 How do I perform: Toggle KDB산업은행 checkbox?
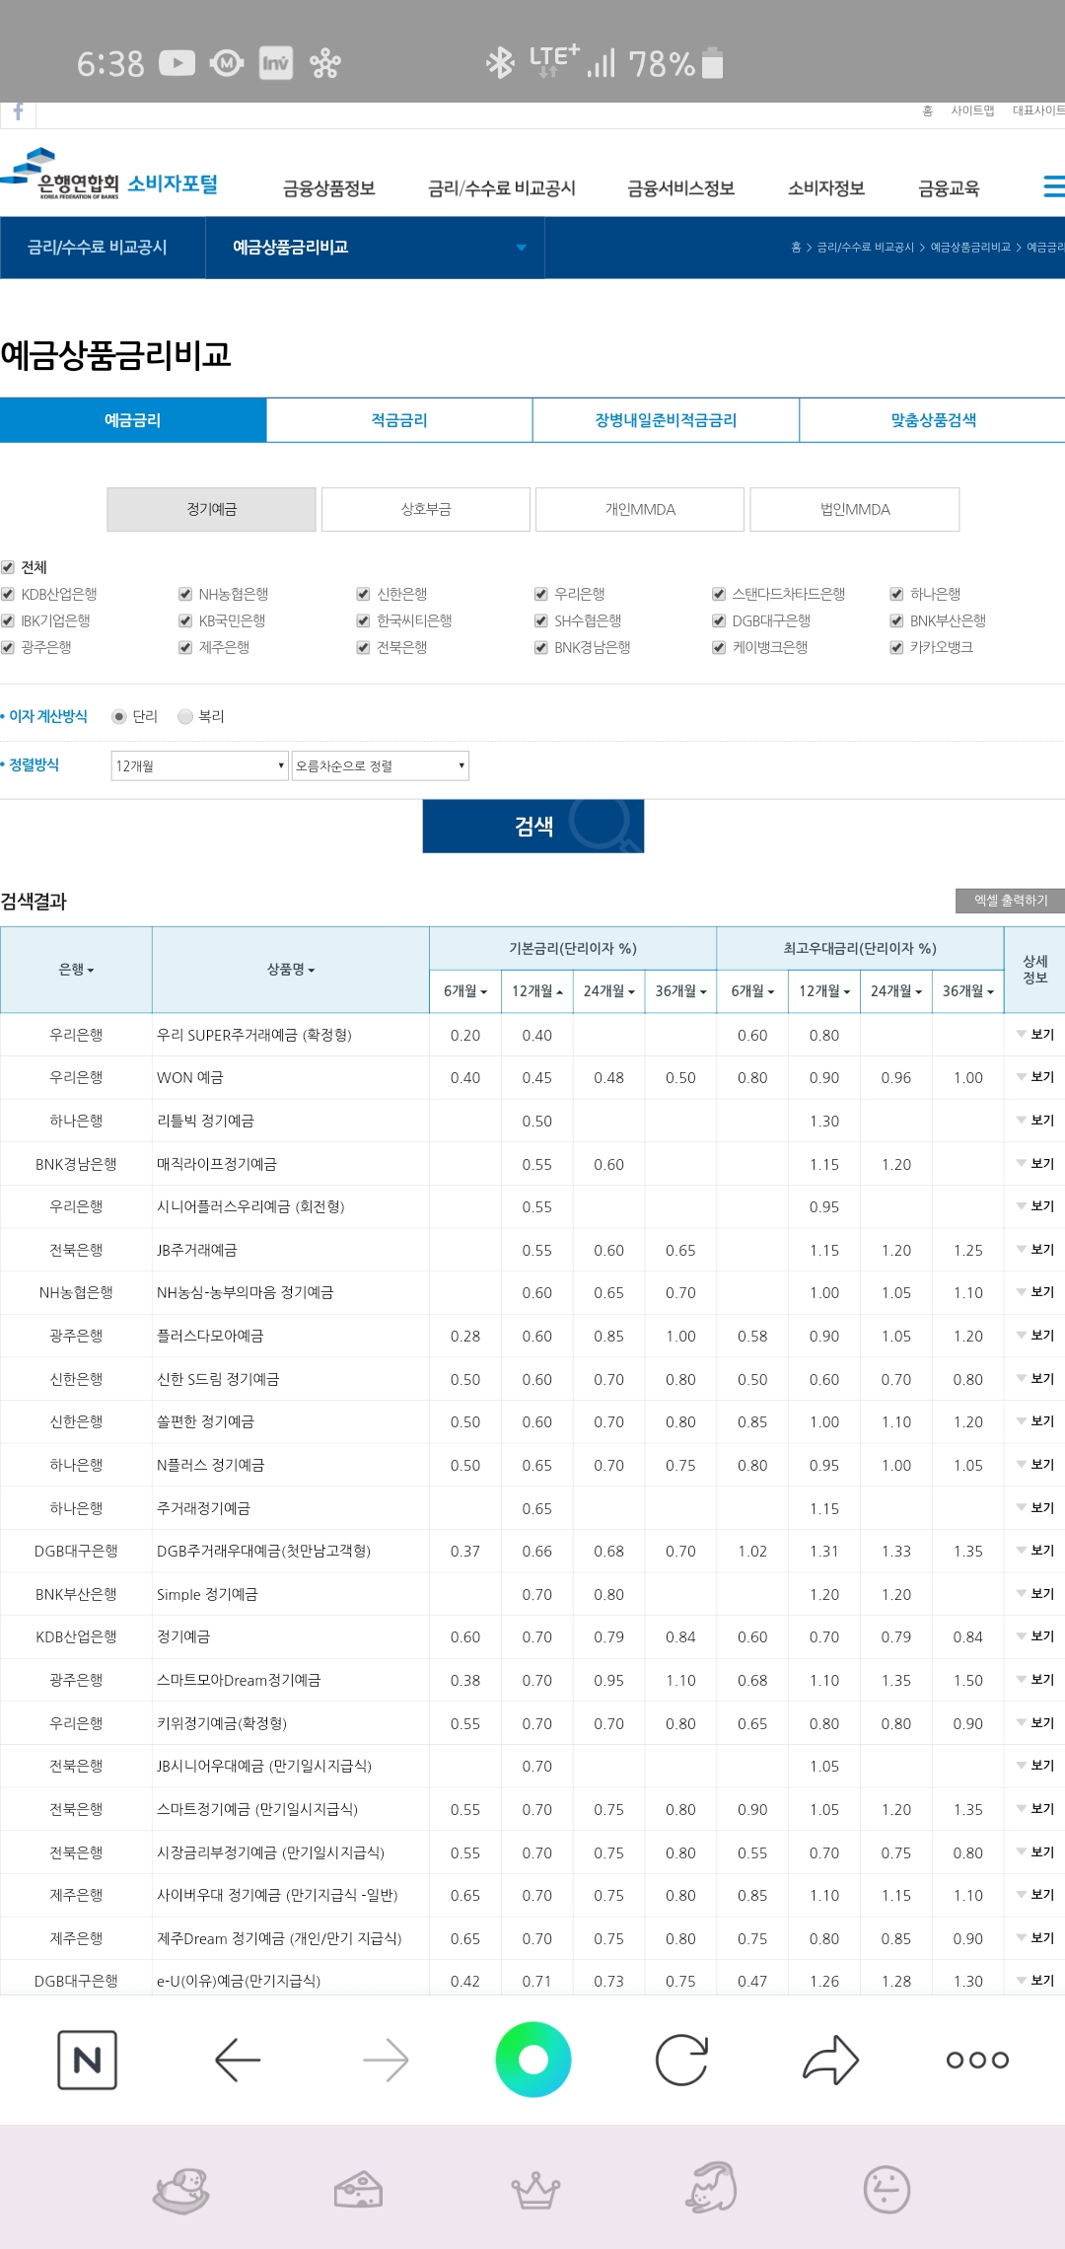pos(8,594)
